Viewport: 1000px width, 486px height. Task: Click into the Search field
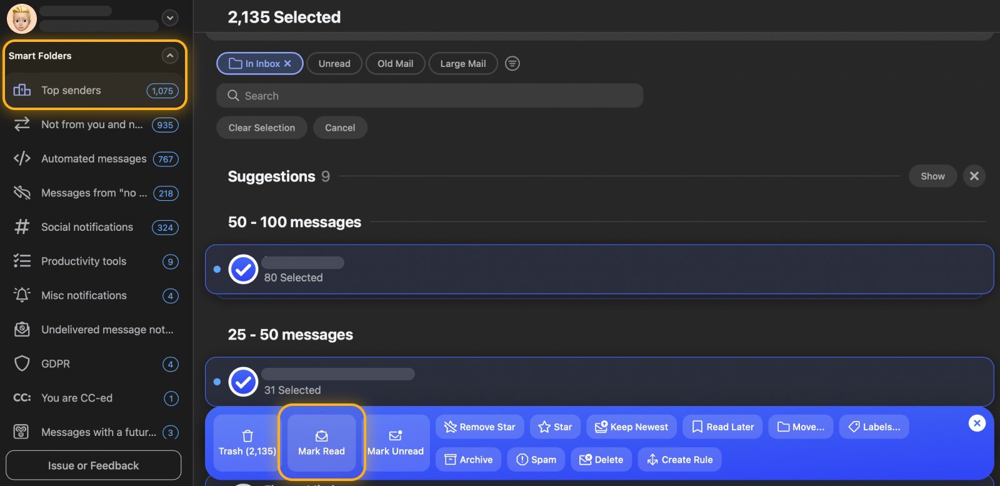coord(430,96)
